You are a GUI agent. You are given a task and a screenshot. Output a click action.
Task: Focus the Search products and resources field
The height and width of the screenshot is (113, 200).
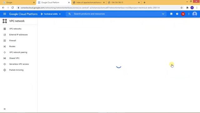(116, 14)
